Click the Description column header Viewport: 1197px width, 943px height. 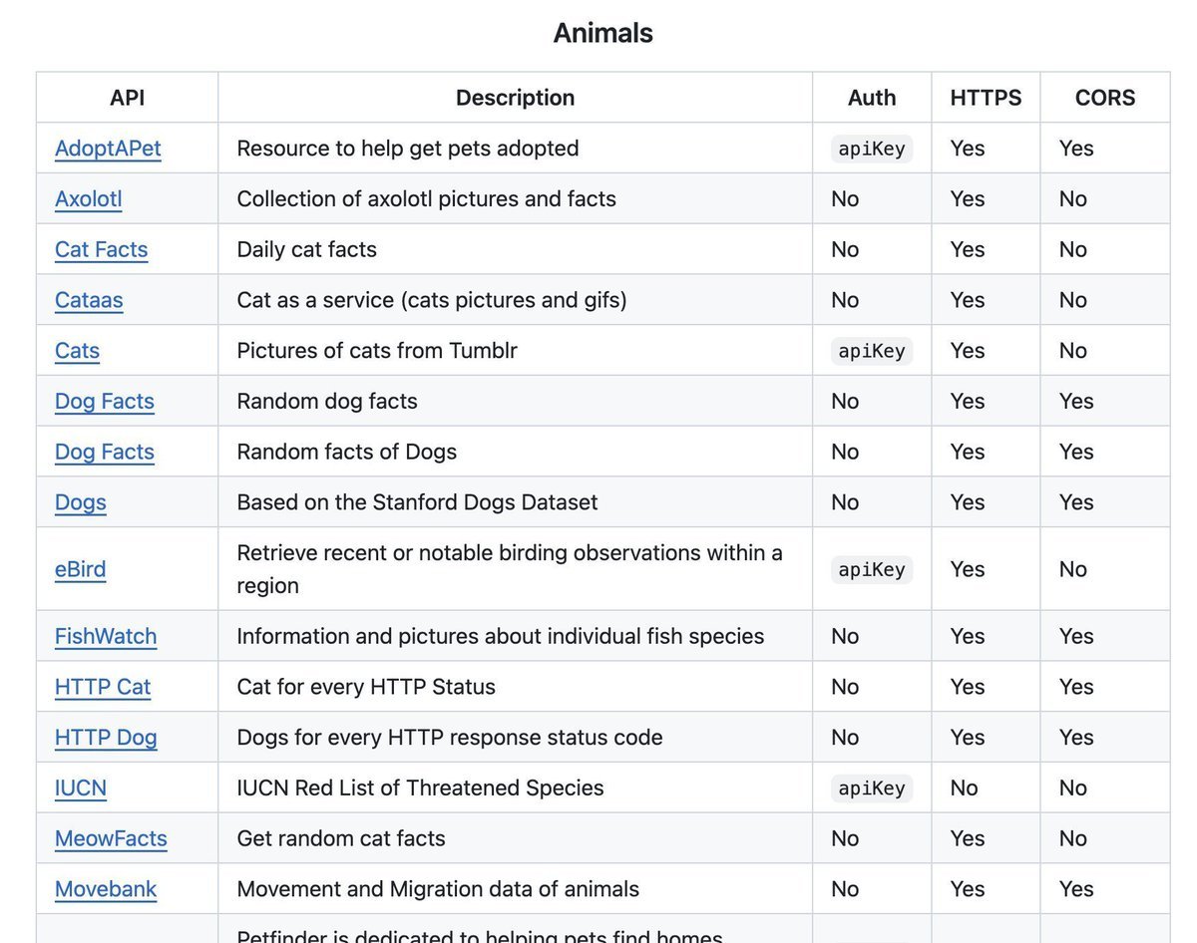(515, 98)
